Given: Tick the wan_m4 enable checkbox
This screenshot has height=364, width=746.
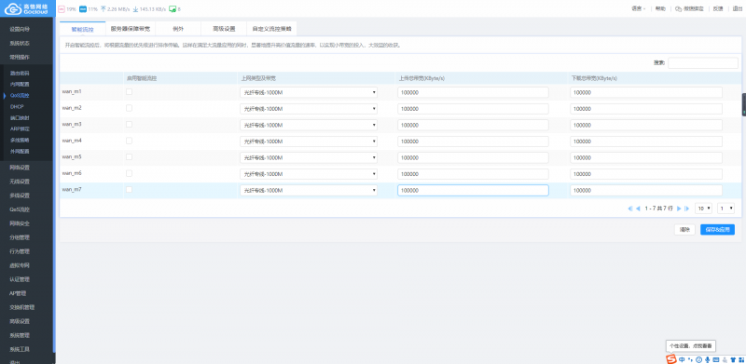Looking at the screenshot, I should (129, 141).
